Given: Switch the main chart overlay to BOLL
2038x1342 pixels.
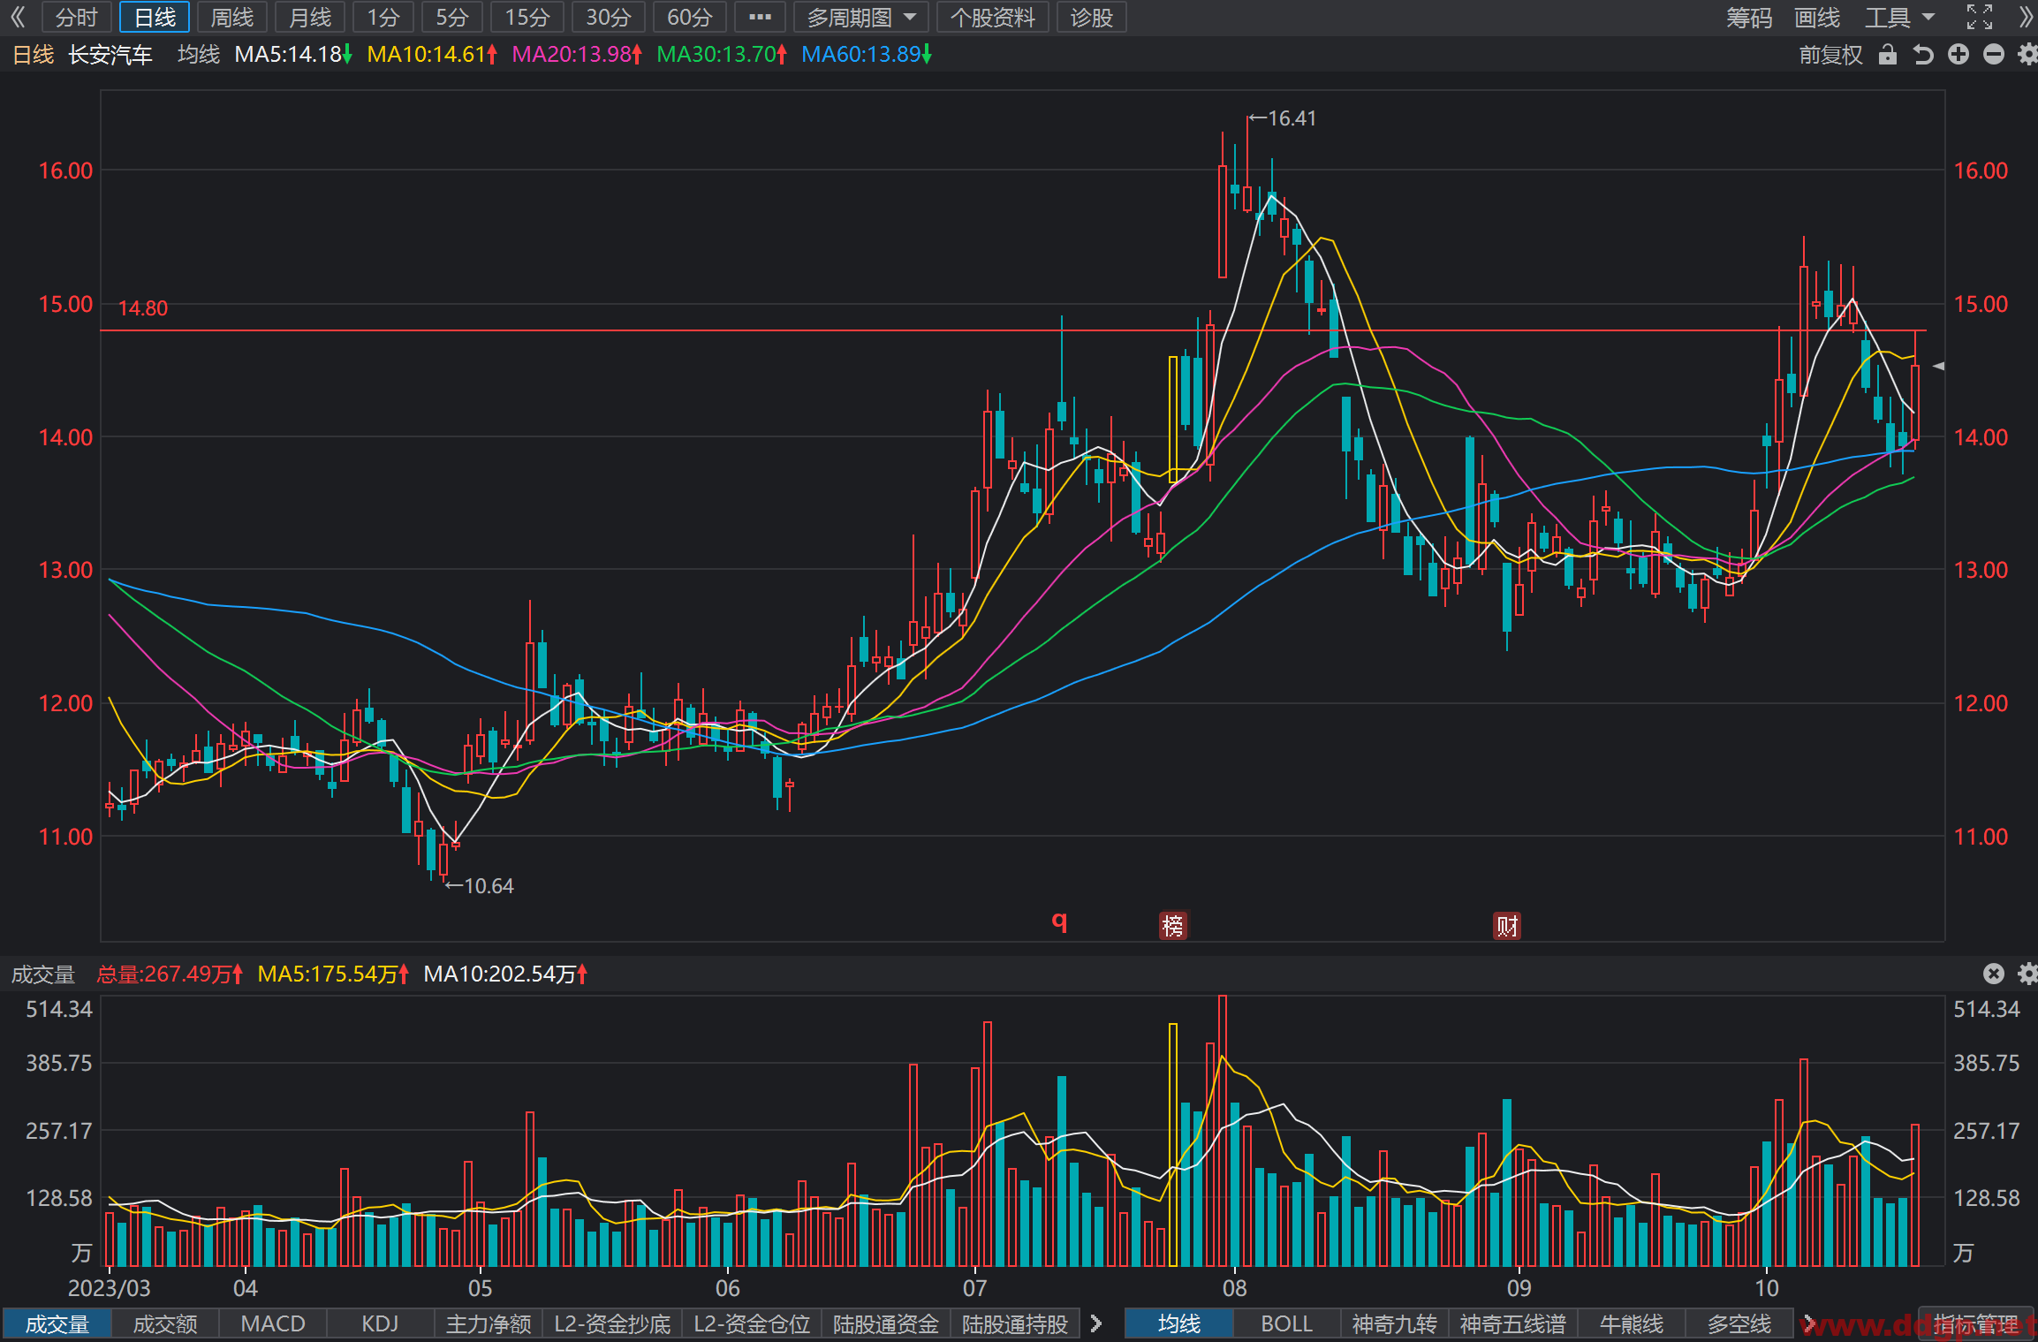Looking at the screenshot, I should tap(1286, 1323).
